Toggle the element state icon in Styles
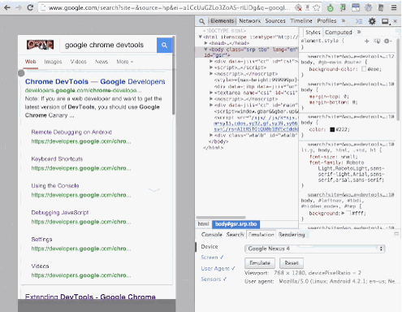Viewport: 402px width, 312px height. [377, 41]
